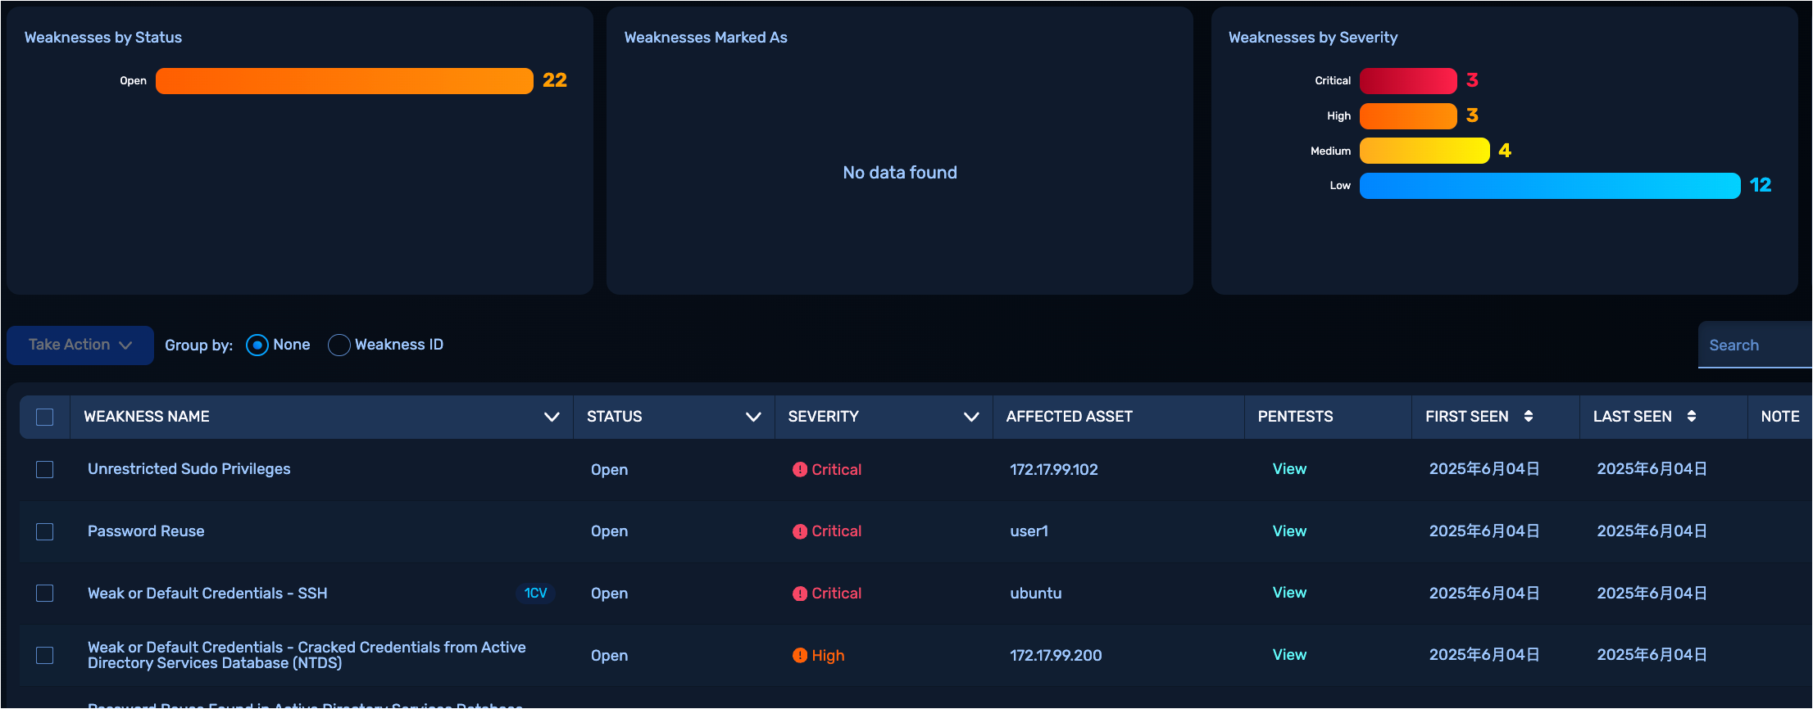This screenshot has width=1813, height=709.
Task: Open the Unrestricted Sudo Privileges weakness link
Action: [x=189, y=468]
